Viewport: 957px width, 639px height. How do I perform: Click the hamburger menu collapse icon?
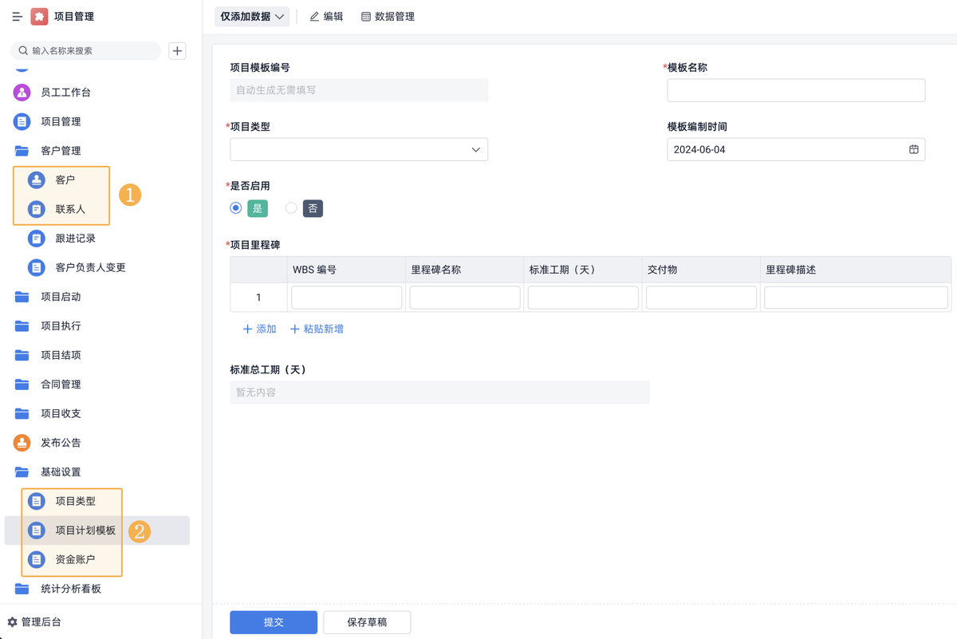(x=17, y=17)
